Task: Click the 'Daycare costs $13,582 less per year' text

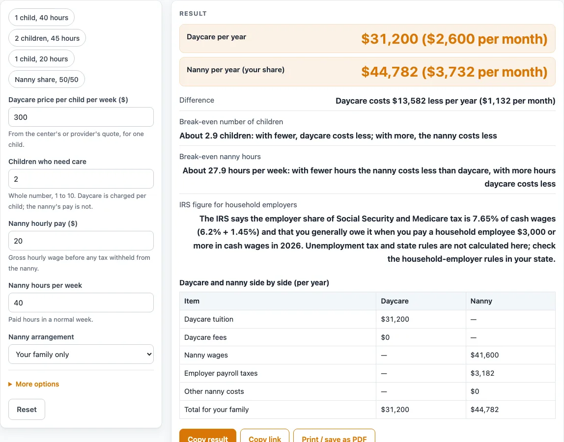Action: 406,101
